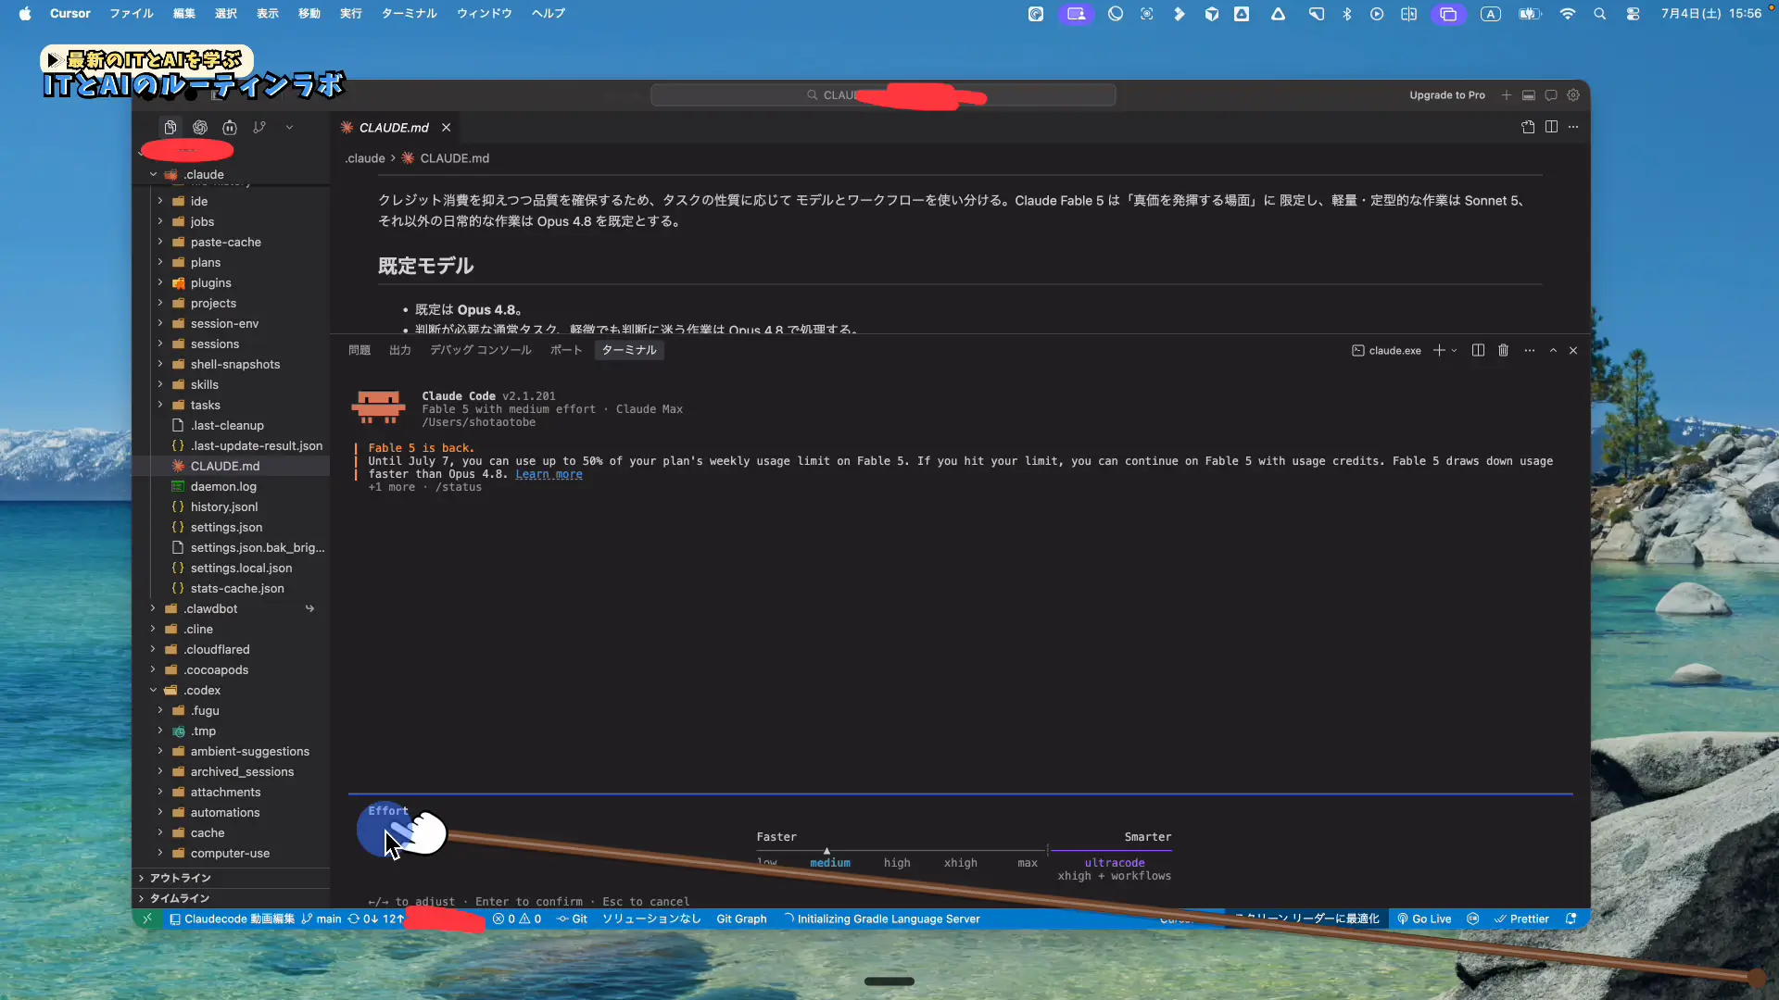Open history.jsonl in the explorer
Screen dimensions: 1779x1000
click(x=224, y=506)
